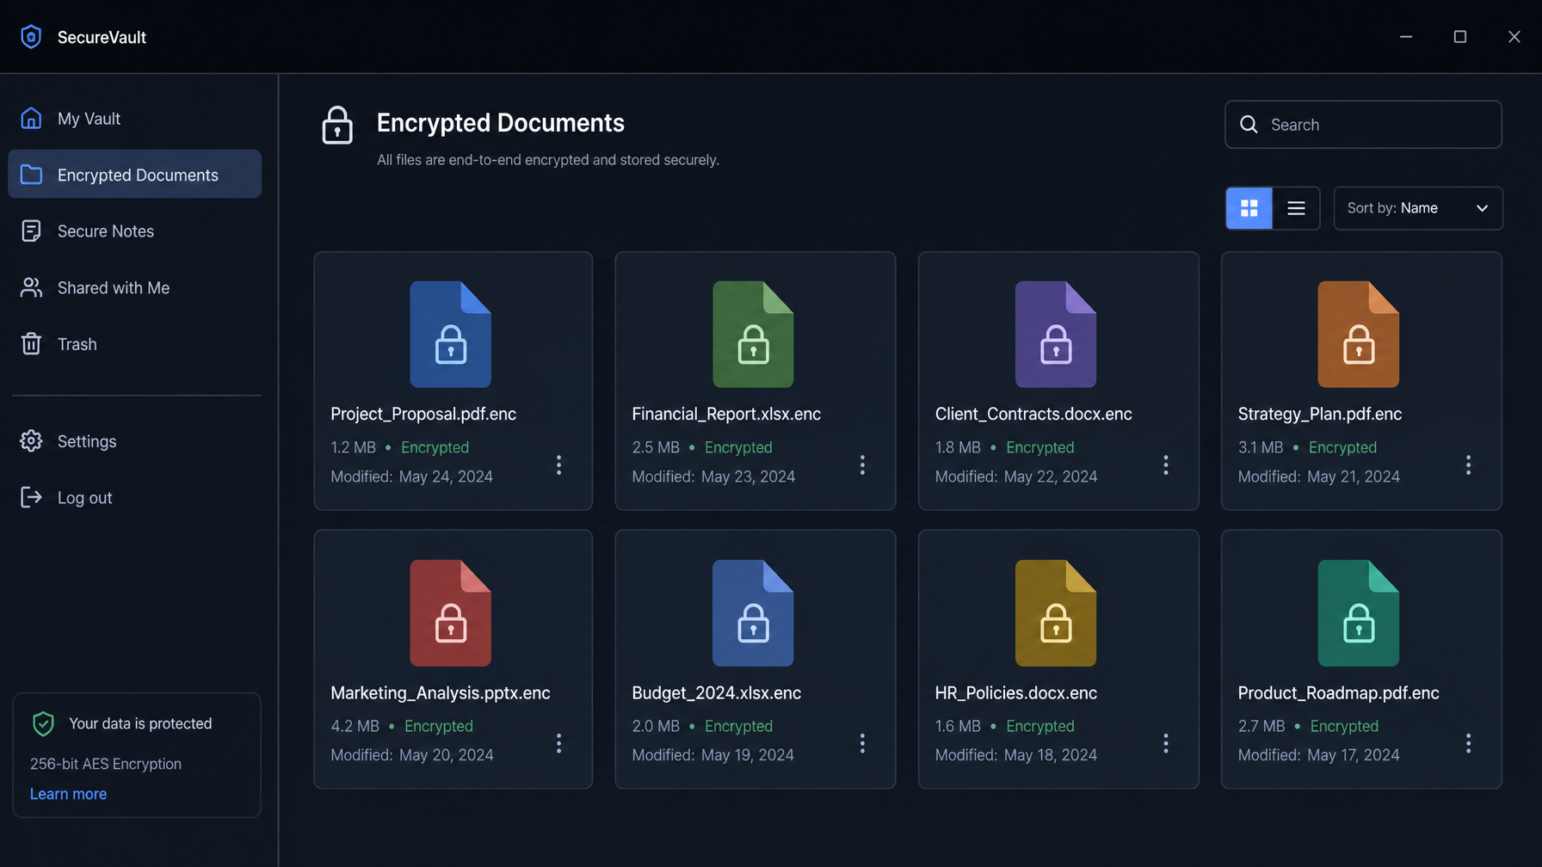1542x867 pixels.
Task: Open the Financial_Report.xlsx.enc file icon
Action: [x=753, y=334]
